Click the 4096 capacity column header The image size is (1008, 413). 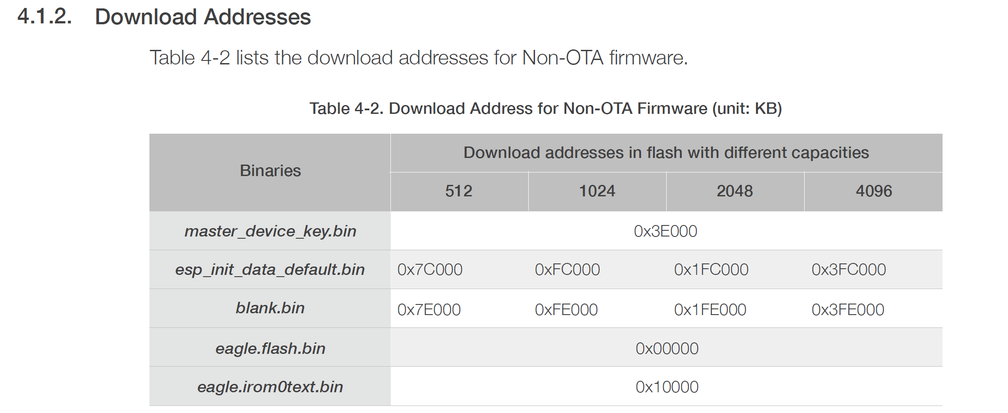click(874, 191)
